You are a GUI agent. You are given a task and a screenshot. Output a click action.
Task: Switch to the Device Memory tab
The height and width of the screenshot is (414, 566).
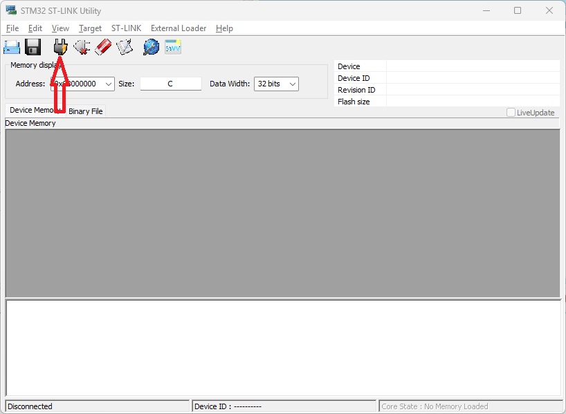35,110
